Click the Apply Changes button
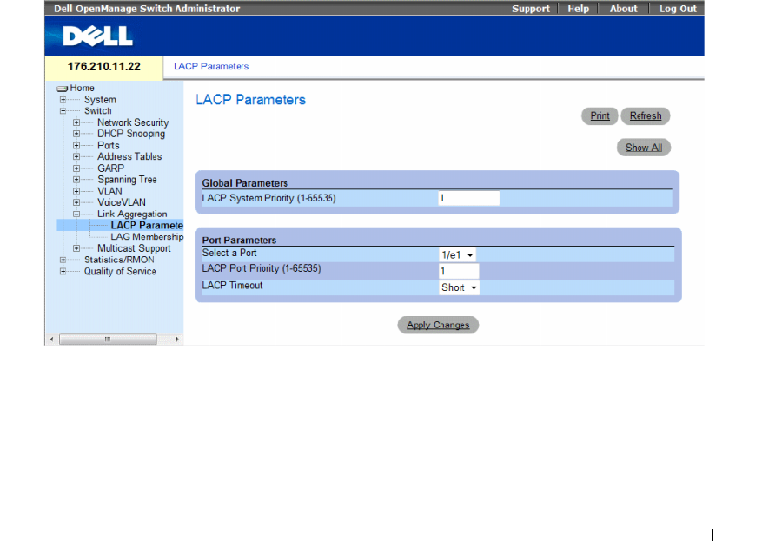The height and width of the screenshot is (541, 782). [x=438, y=325]
